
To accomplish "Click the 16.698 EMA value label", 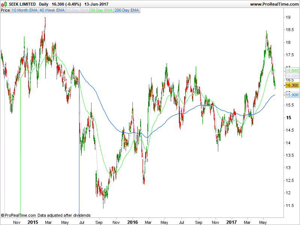I will [292, 76].
